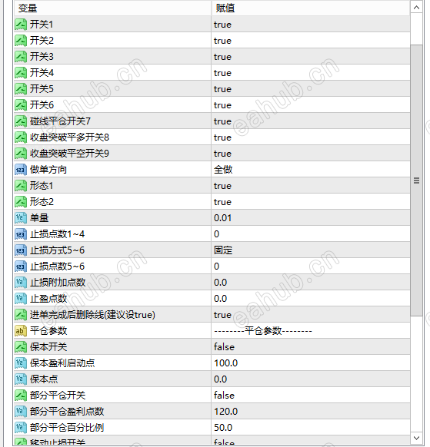Open the true value list for 开关5
This screenshot has width=430, height=447.
311,89
